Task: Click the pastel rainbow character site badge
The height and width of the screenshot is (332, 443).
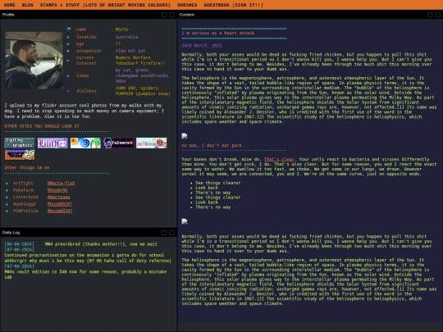Action: point(152,143)
